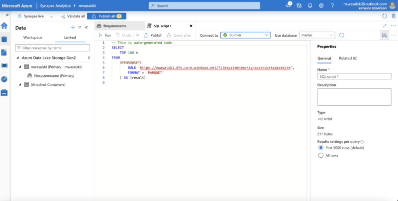
Task: Switch to the Workspace tab
Action: pyautogui.click(x=33, y=38)
